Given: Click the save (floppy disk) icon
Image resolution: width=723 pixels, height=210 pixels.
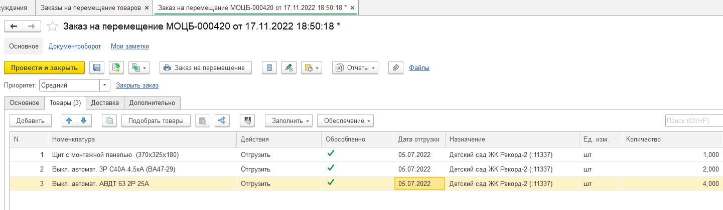Looking at the screenshot, I should tap(97, 67).
